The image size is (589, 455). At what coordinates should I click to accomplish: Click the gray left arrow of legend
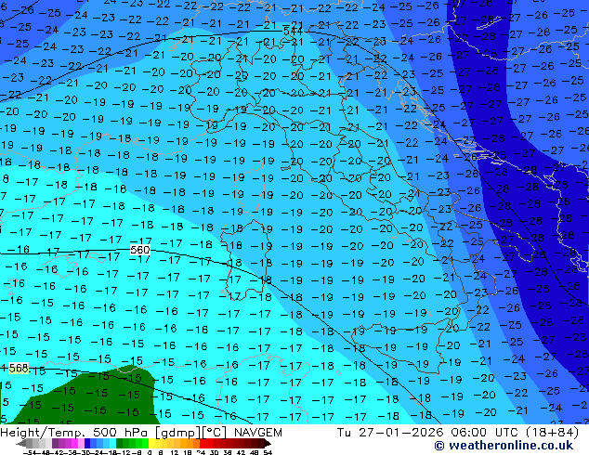coord(21,443)
